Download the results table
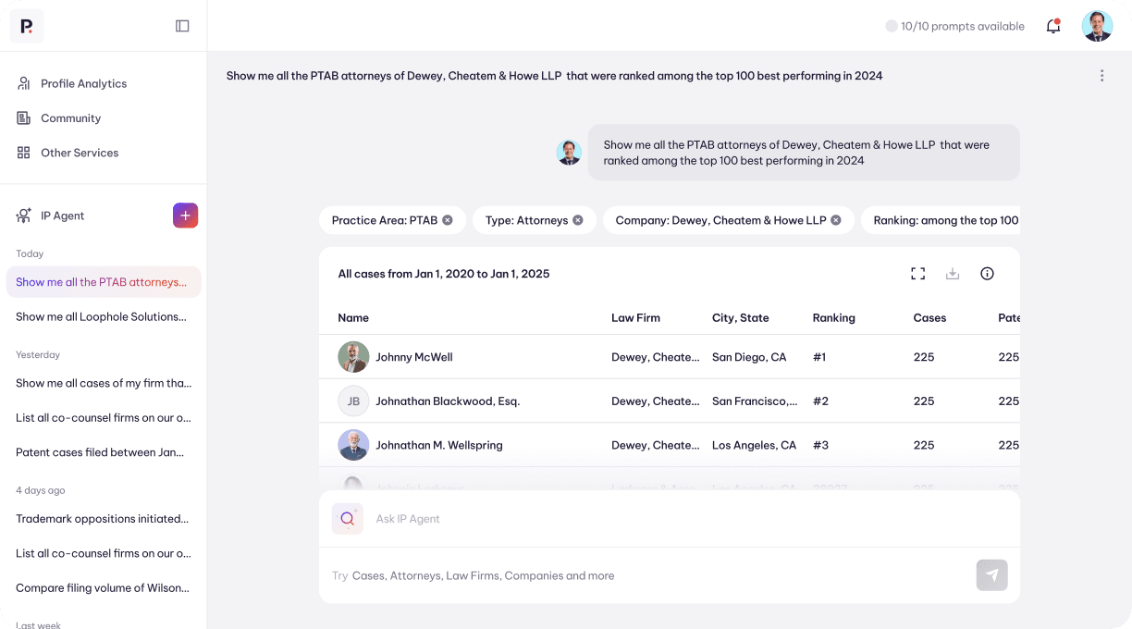1132x629 pixels. click(x=953, y=274)
